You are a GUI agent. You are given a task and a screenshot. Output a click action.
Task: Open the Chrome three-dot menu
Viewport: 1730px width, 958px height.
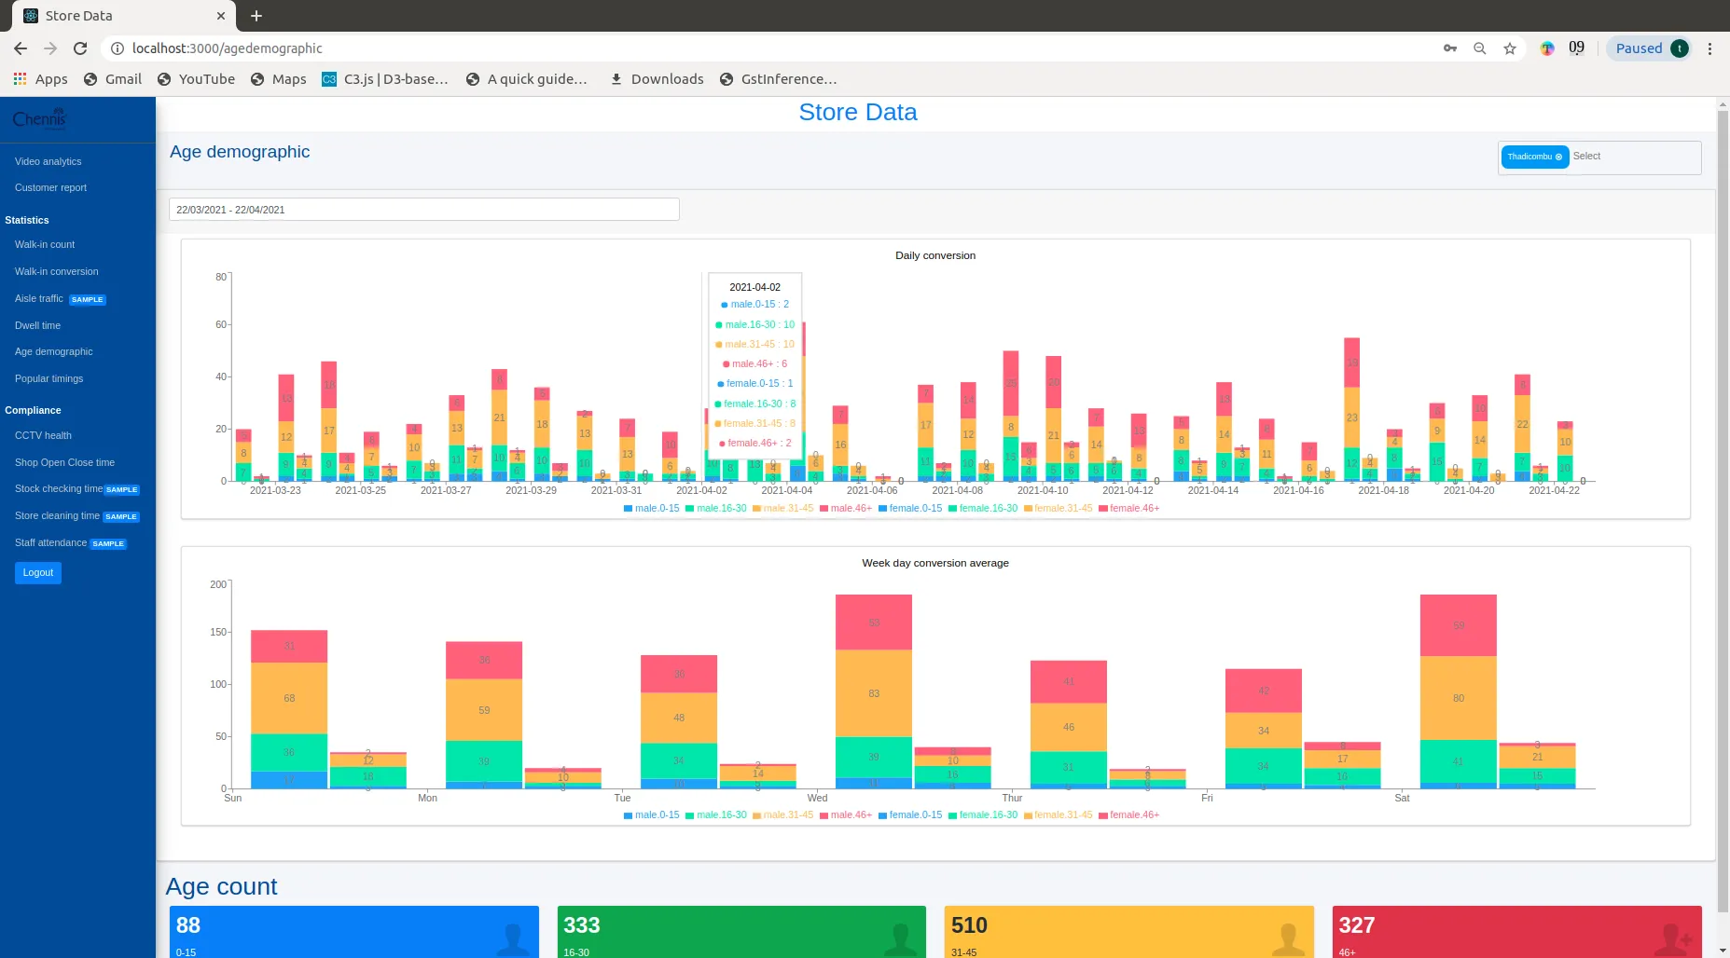coord(1709,48)
